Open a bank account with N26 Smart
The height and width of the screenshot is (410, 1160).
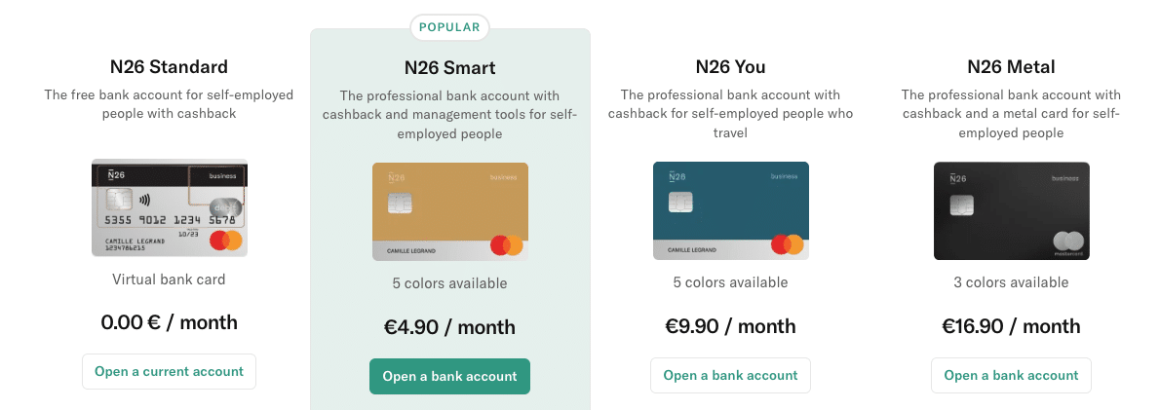(449, 376)
